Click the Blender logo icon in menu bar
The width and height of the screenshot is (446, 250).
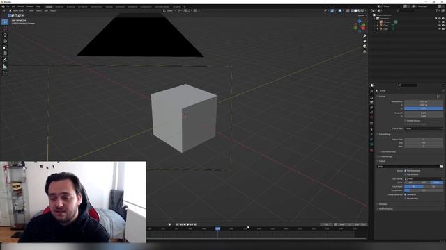tap(3, 6)
